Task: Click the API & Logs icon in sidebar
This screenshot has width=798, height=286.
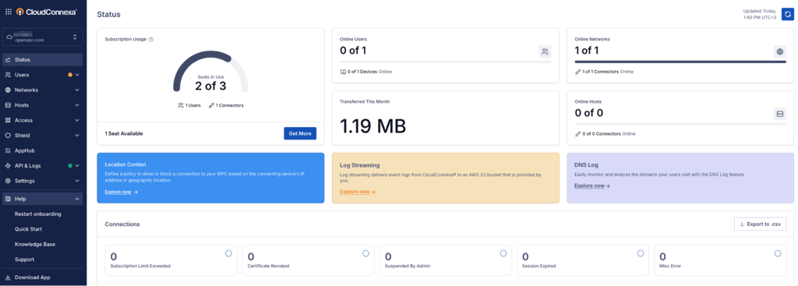Action: tap(8, 166)
